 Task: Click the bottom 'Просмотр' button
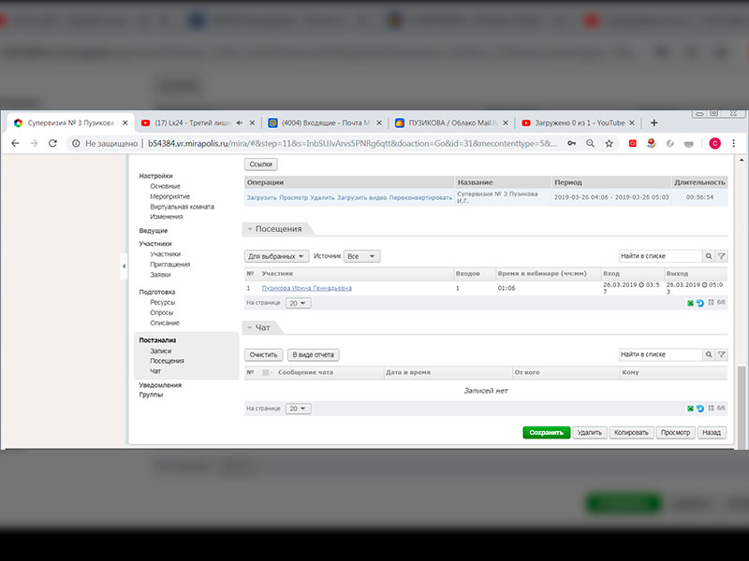(x=675, y=432)
